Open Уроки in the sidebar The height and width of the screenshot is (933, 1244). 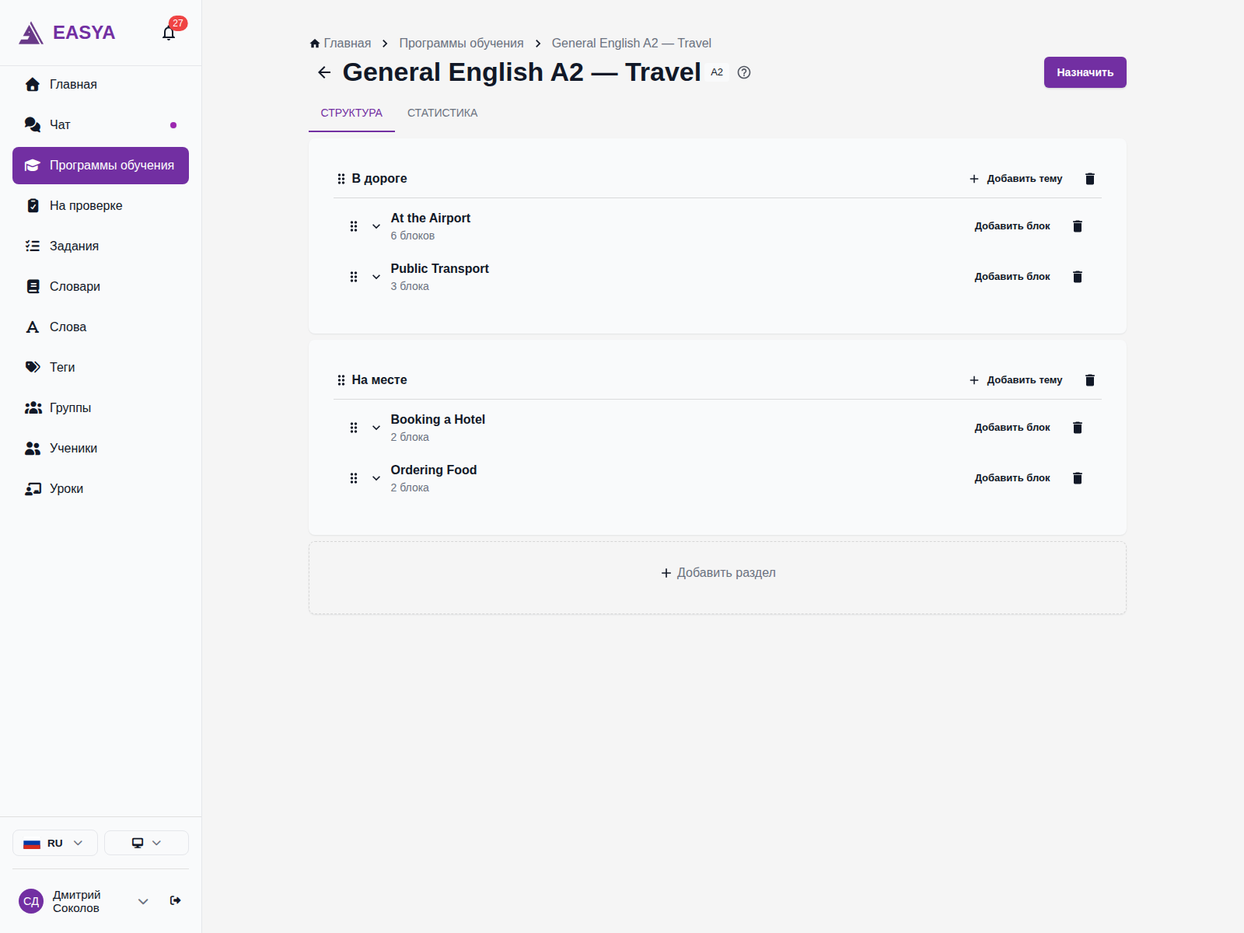point(101,488)
